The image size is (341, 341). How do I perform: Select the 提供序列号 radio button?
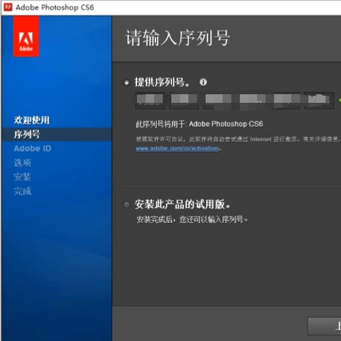126,83
